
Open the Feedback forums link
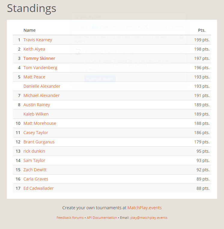[70, 218]
